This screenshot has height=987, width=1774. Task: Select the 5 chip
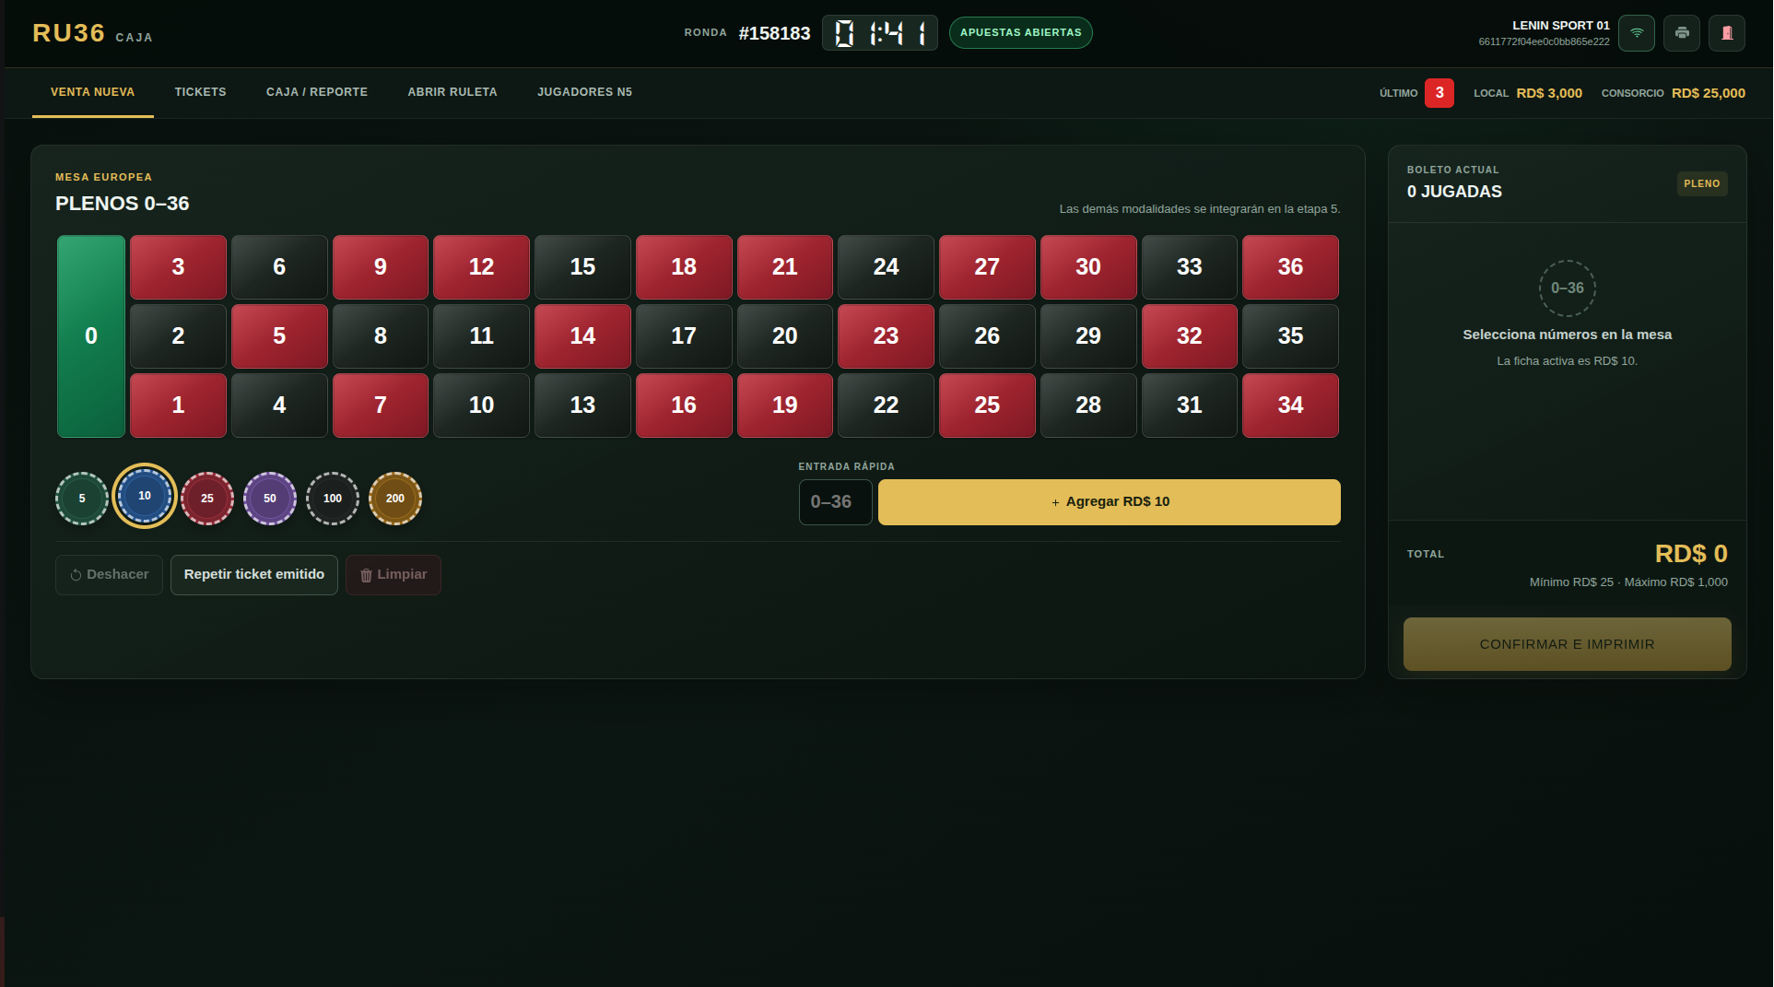(82, 499)
